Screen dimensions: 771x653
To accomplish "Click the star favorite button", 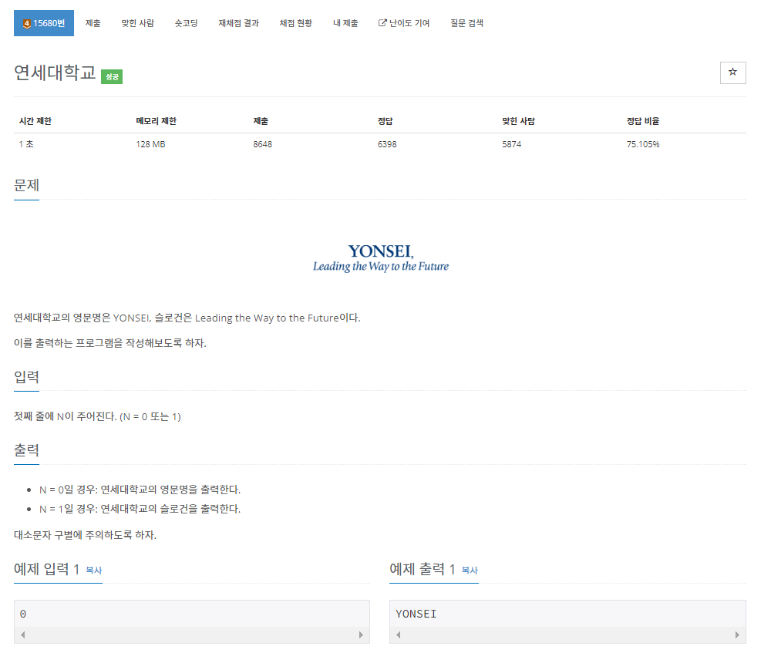I will click(732, 72).
